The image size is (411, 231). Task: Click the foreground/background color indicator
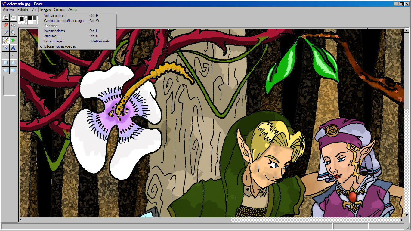click(22, 20)
